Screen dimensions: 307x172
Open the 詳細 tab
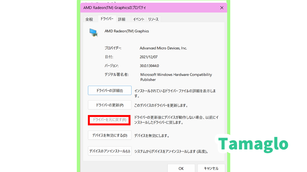(x=122, y=19)
